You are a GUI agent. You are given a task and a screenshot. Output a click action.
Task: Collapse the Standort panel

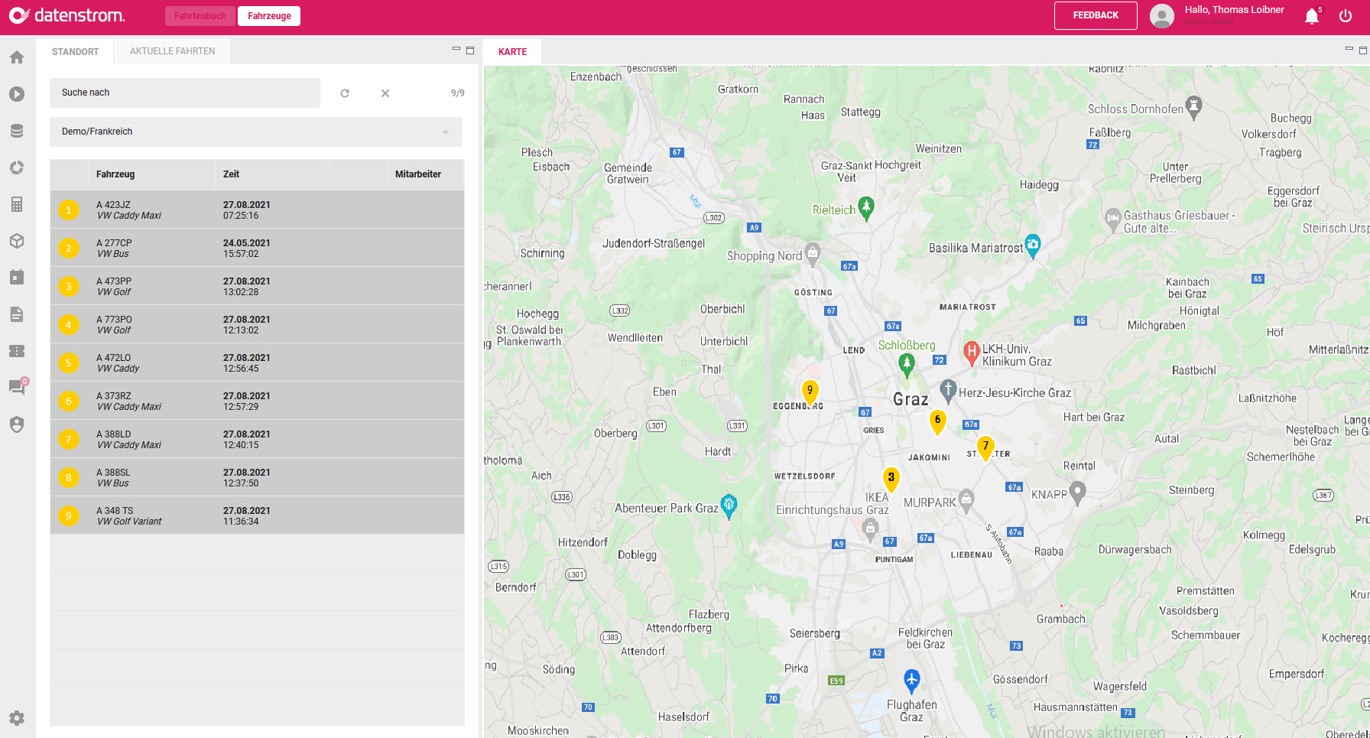[455, 47]
